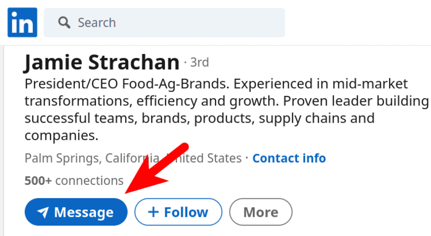Click the plus icon on Follow
431x236 pixels.
(153, 212)
